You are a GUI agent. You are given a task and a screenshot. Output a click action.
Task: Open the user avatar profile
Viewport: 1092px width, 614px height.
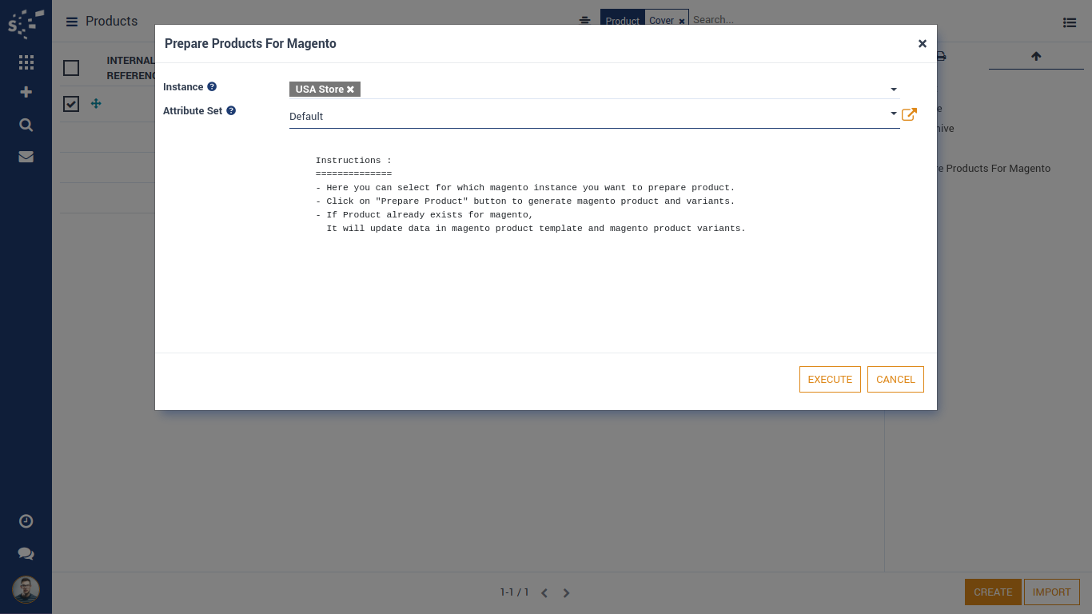coord(26,591)
